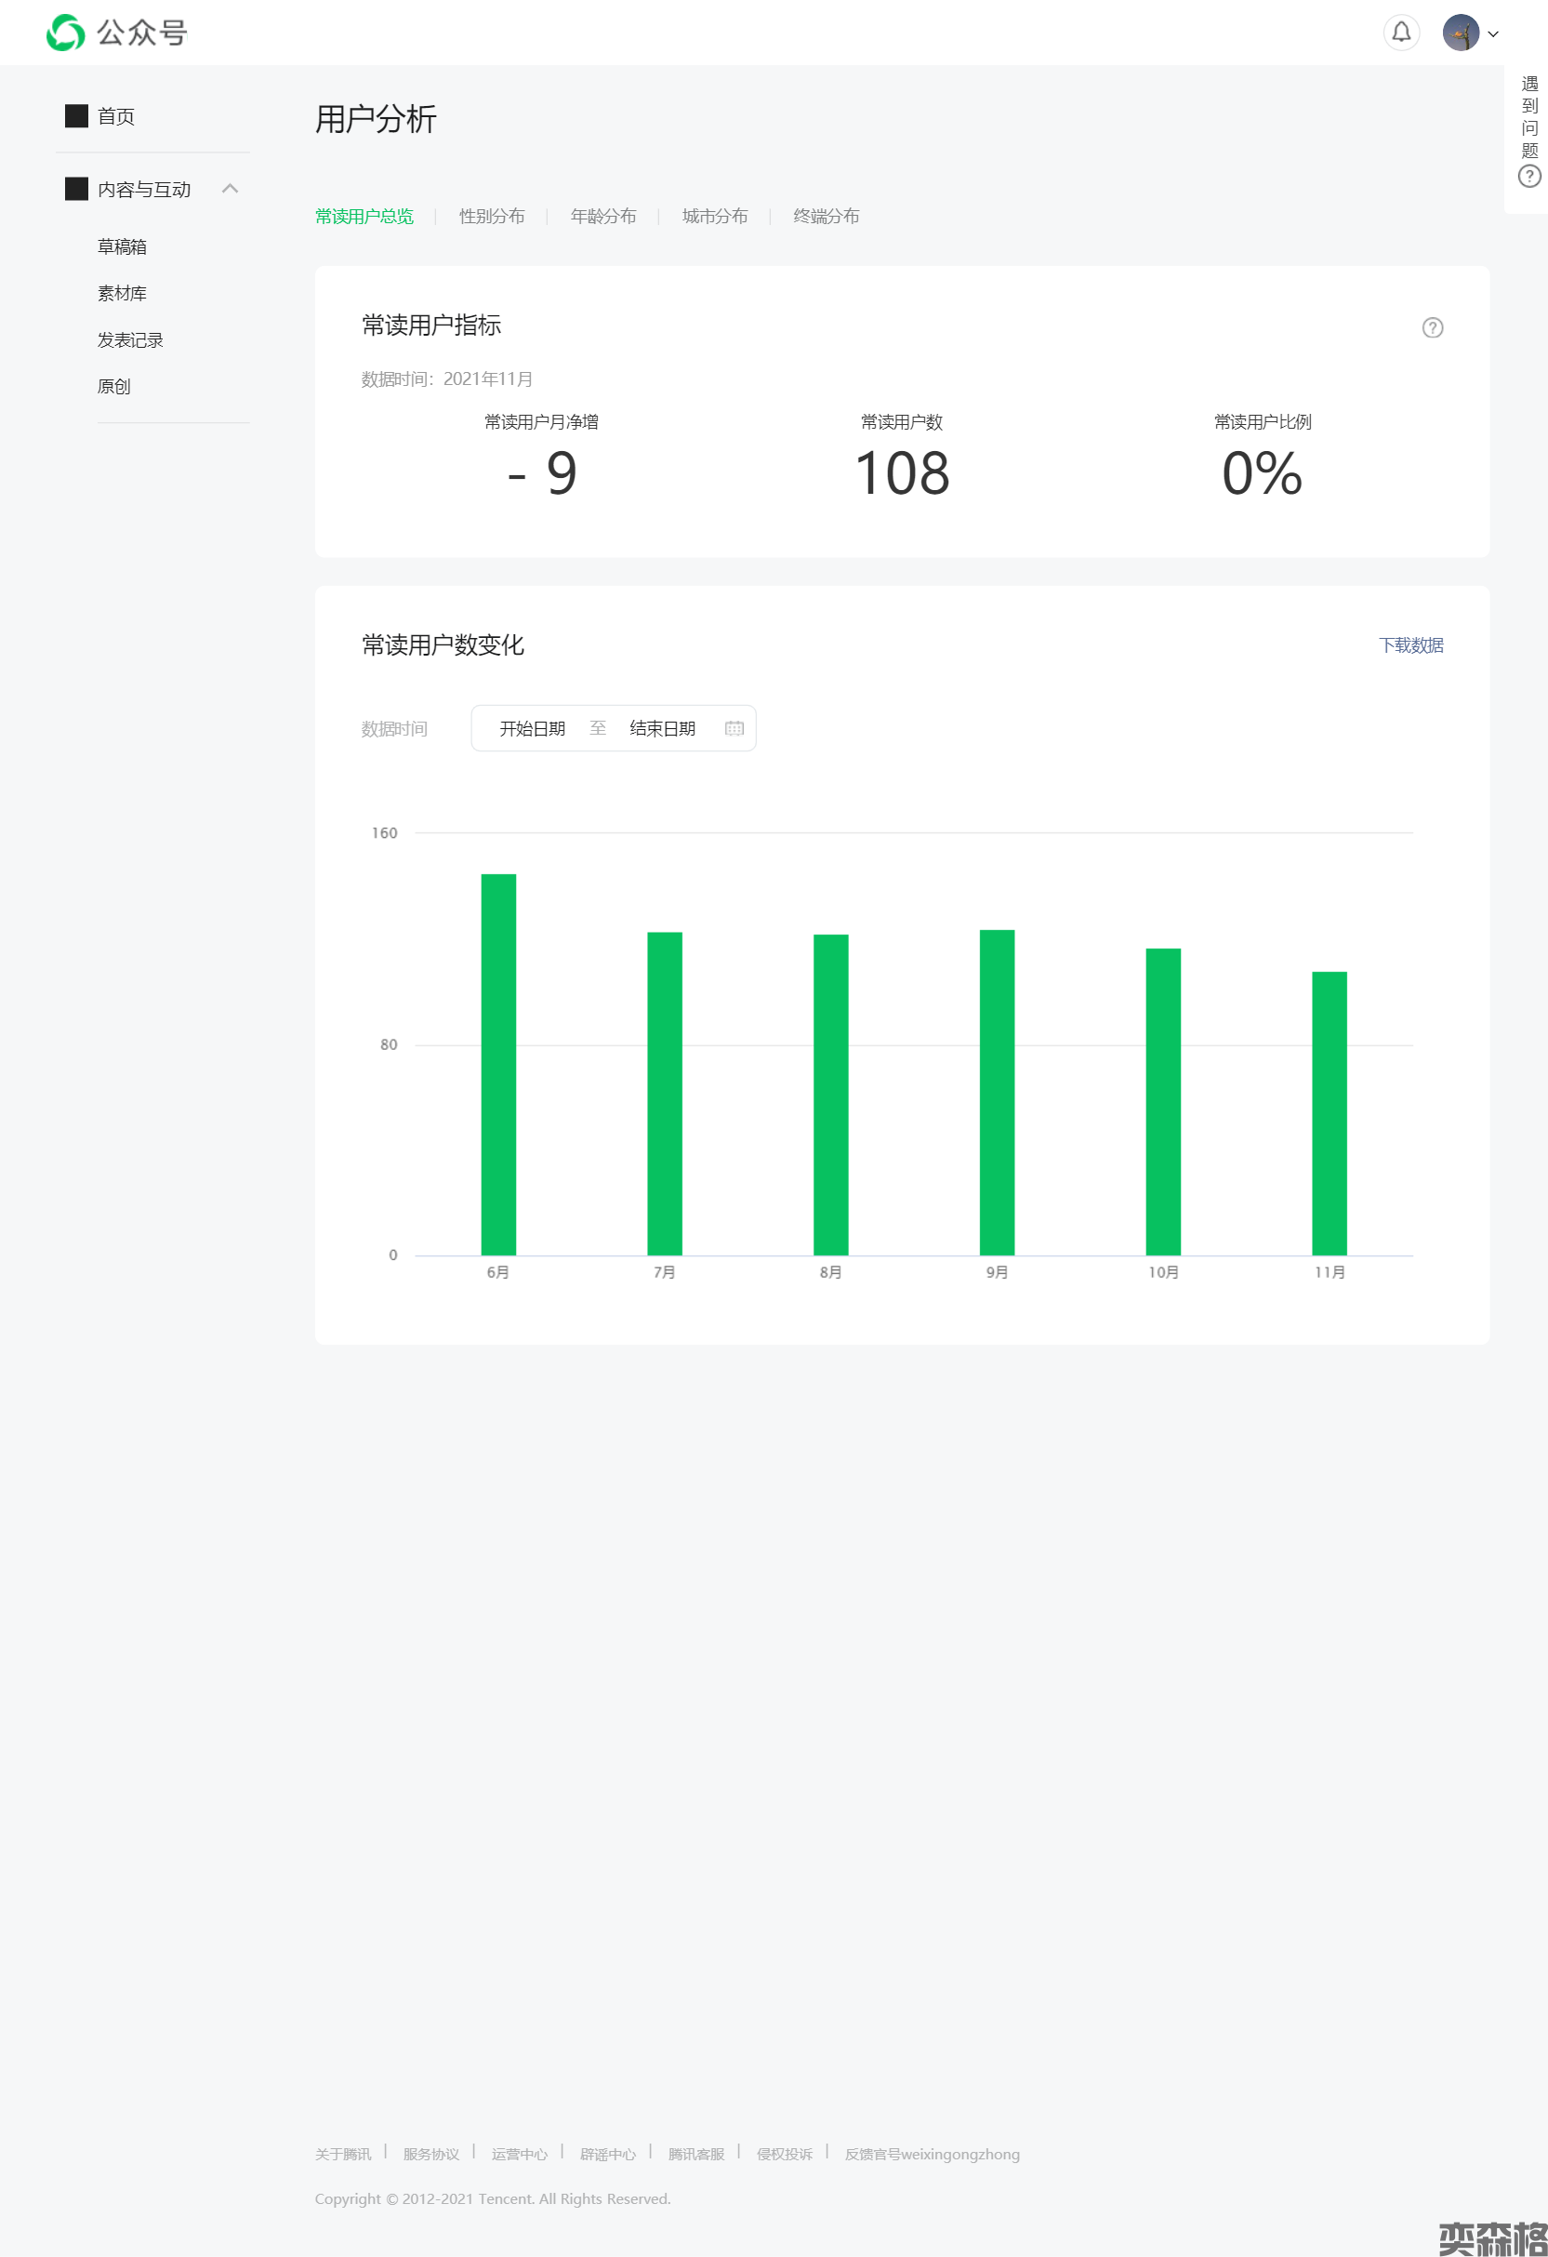Viewport: 1548px width, 2257px height.
Task: Click the 公众号 green logo icon
Action: [x=65, y=33]
